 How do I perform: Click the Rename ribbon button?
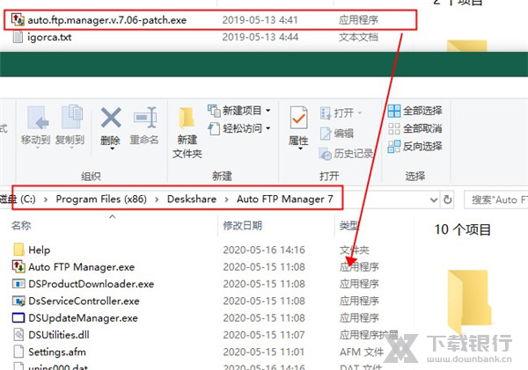[x=144, y=126]
